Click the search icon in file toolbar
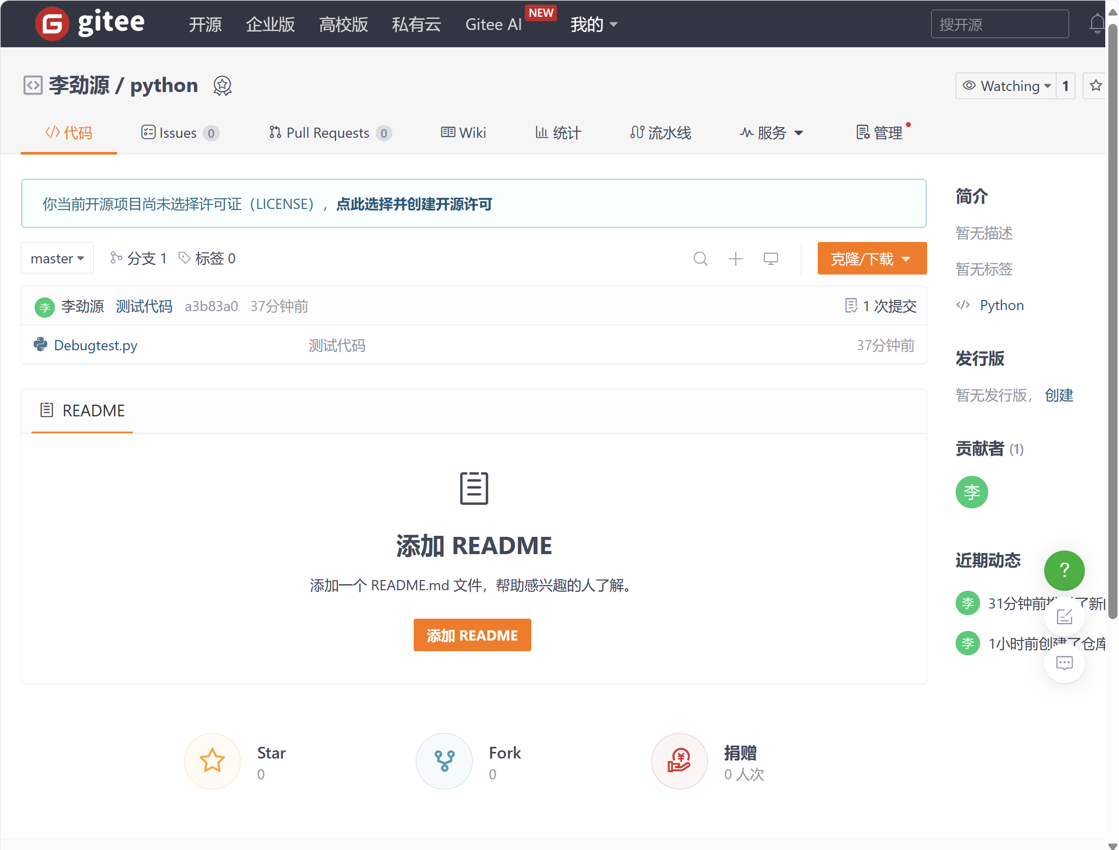This screenshot has width=1119, height=850. point(700,259)
